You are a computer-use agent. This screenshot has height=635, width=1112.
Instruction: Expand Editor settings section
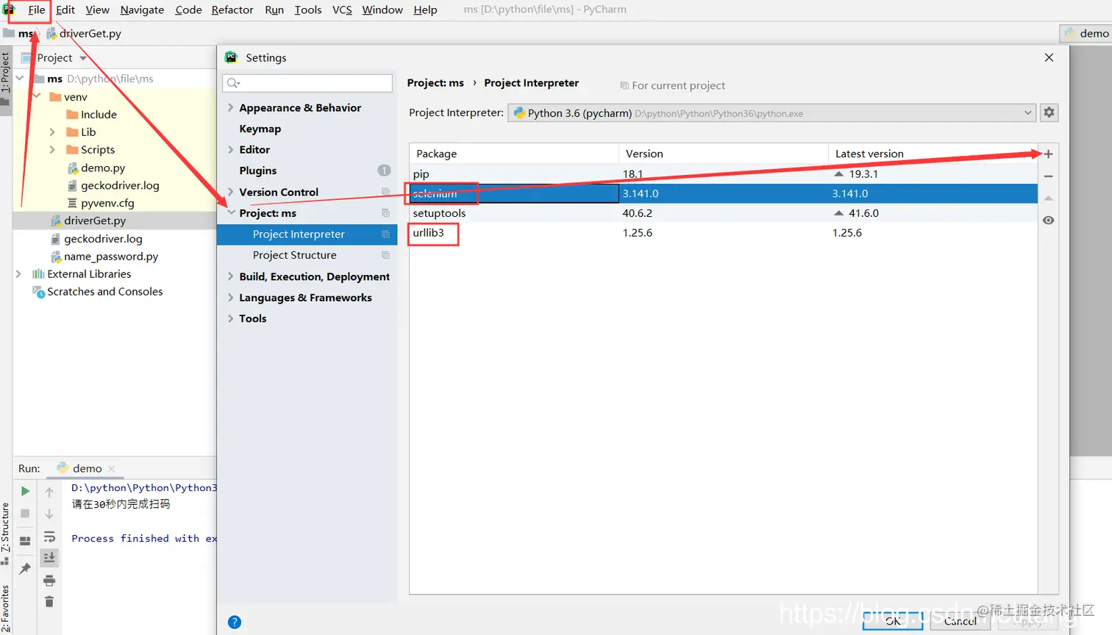[x=231, y=150]
